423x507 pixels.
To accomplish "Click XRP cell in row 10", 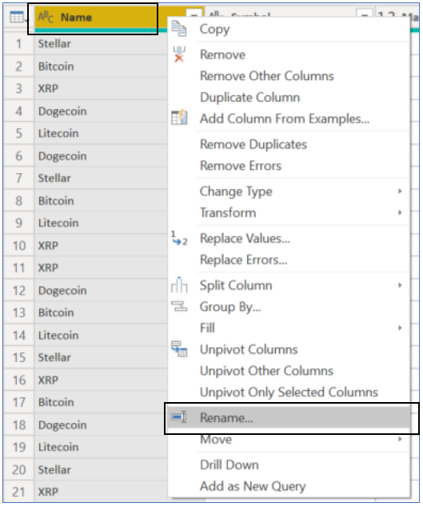I will pos(101,245).
